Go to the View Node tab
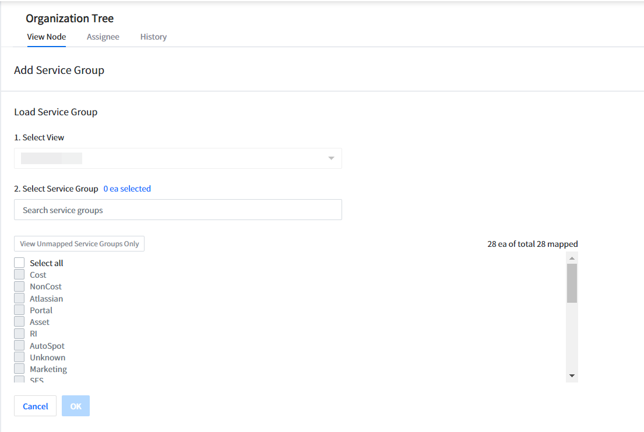Screen dimensions: 644x432 (x=47, y=37)
